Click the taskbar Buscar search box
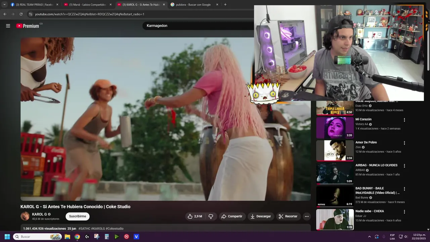This screenshot has width=430, height=242. [38, 237]
